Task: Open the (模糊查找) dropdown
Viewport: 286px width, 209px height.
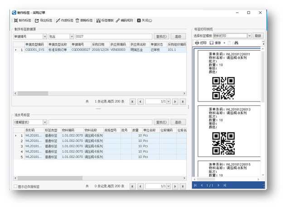Action: (45, 122)
